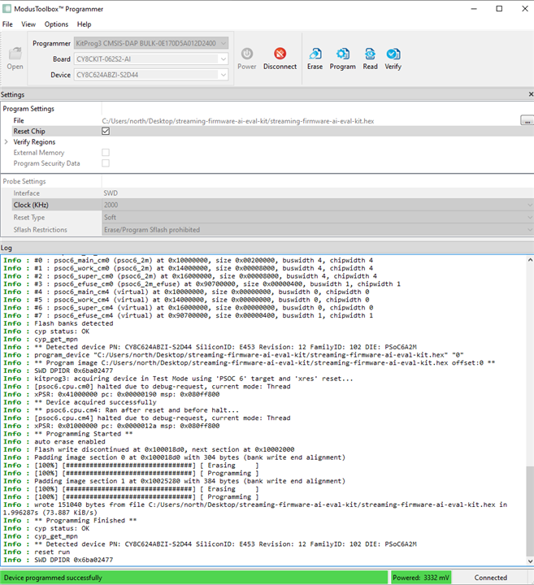Screen dimensions: 534x585
Task: Toggle the Program Security Data checkbox
Action: click(x=106, y=163)
